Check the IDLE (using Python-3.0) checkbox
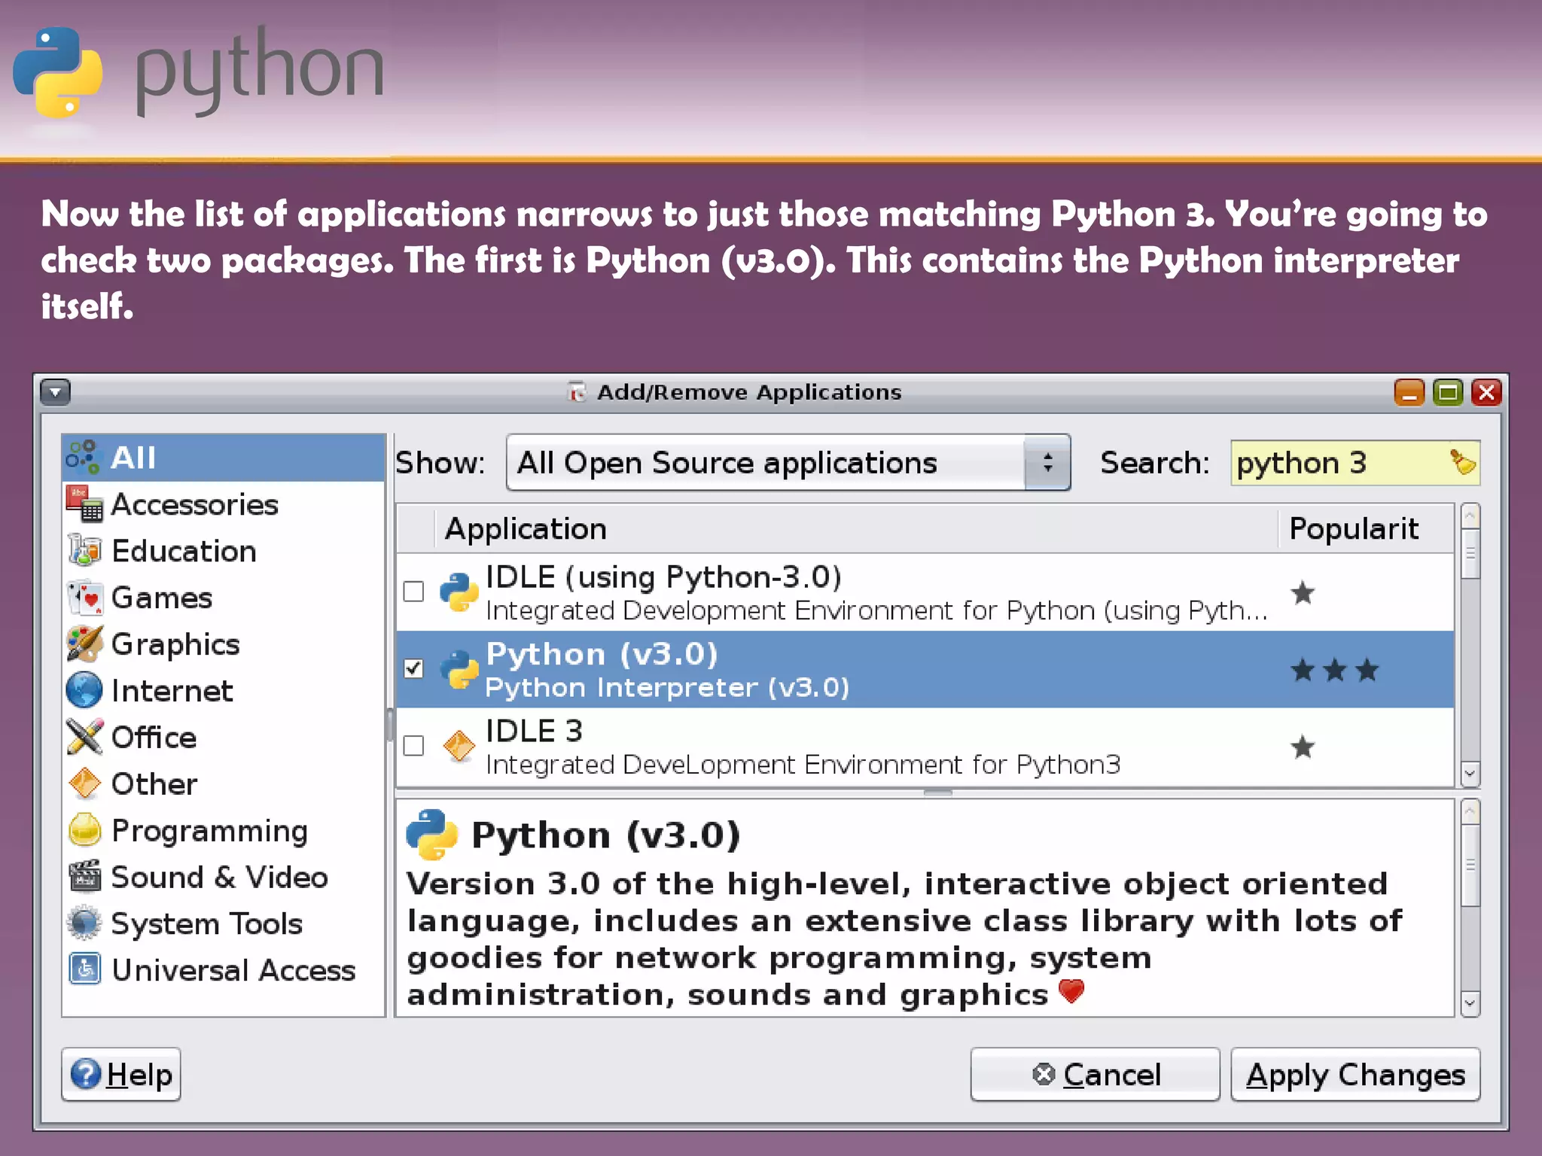1542x1156 pixels. (413, 592)
